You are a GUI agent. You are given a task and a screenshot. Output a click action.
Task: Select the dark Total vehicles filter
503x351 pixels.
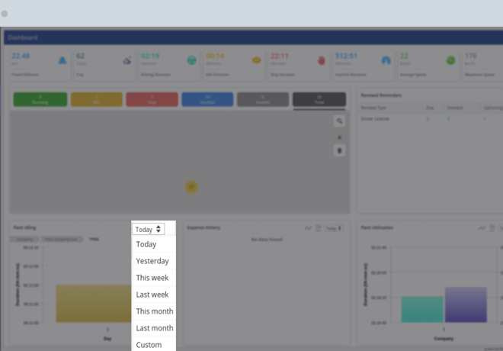coord(319,99)
